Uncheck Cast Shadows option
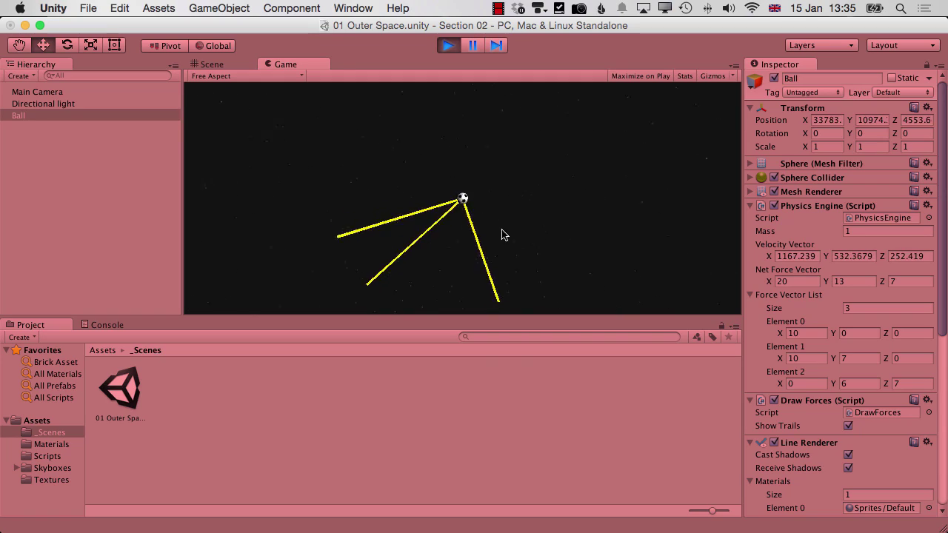The image size is (948, 533). pos(848,455)
